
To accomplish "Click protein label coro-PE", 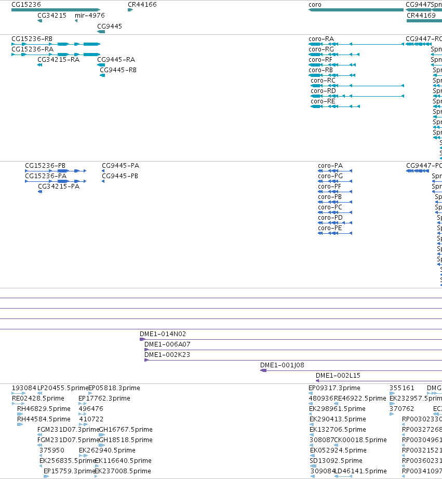I will click(330, 228).
